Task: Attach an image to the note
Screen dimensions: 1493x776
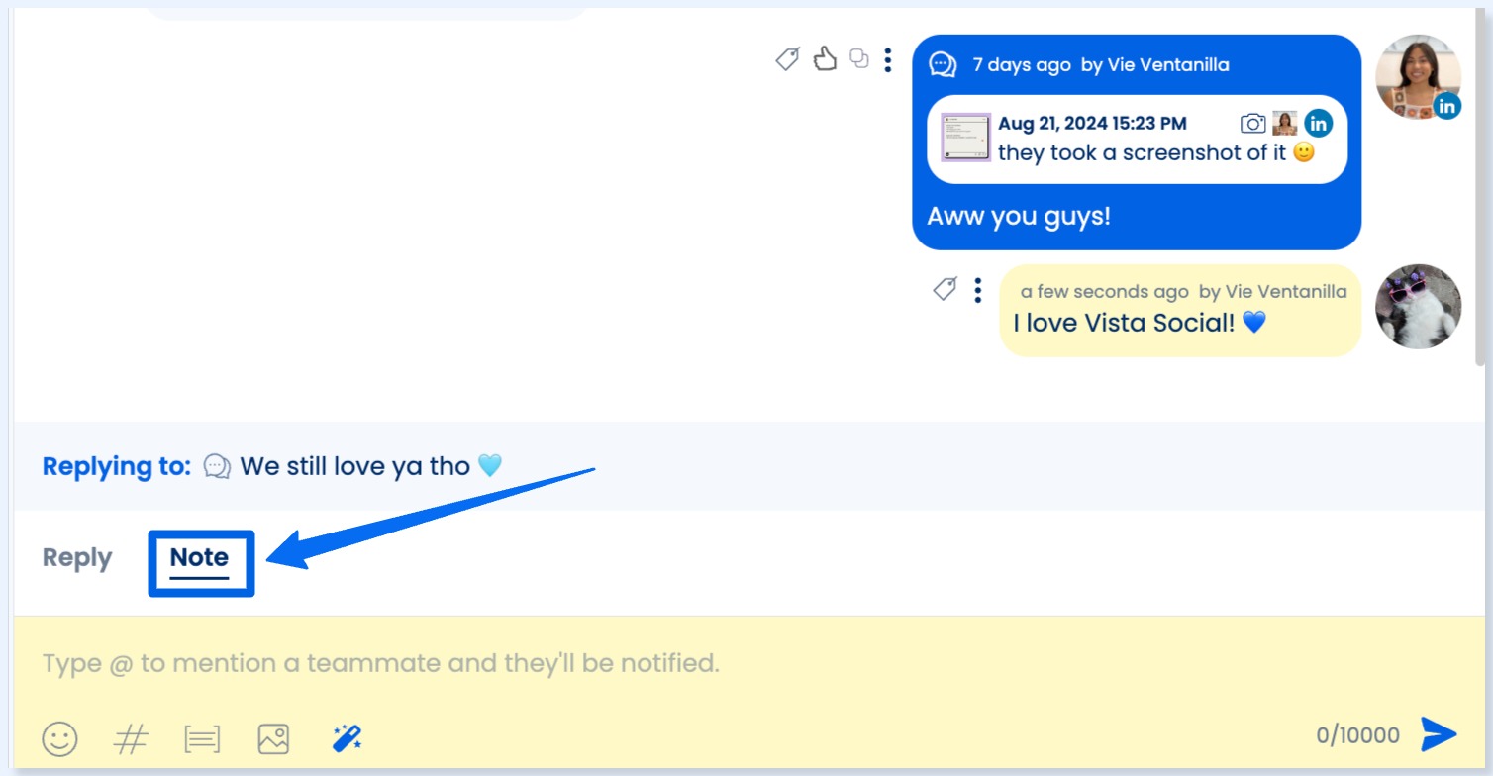Action: [273, 738]
